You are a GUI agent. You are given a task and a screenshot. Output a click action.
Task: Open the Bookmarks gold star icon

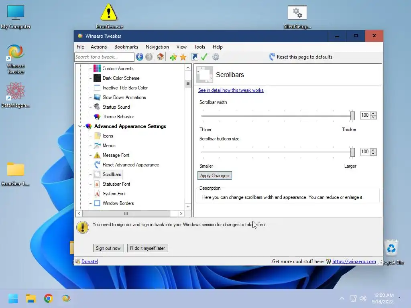tap(183, 57)
